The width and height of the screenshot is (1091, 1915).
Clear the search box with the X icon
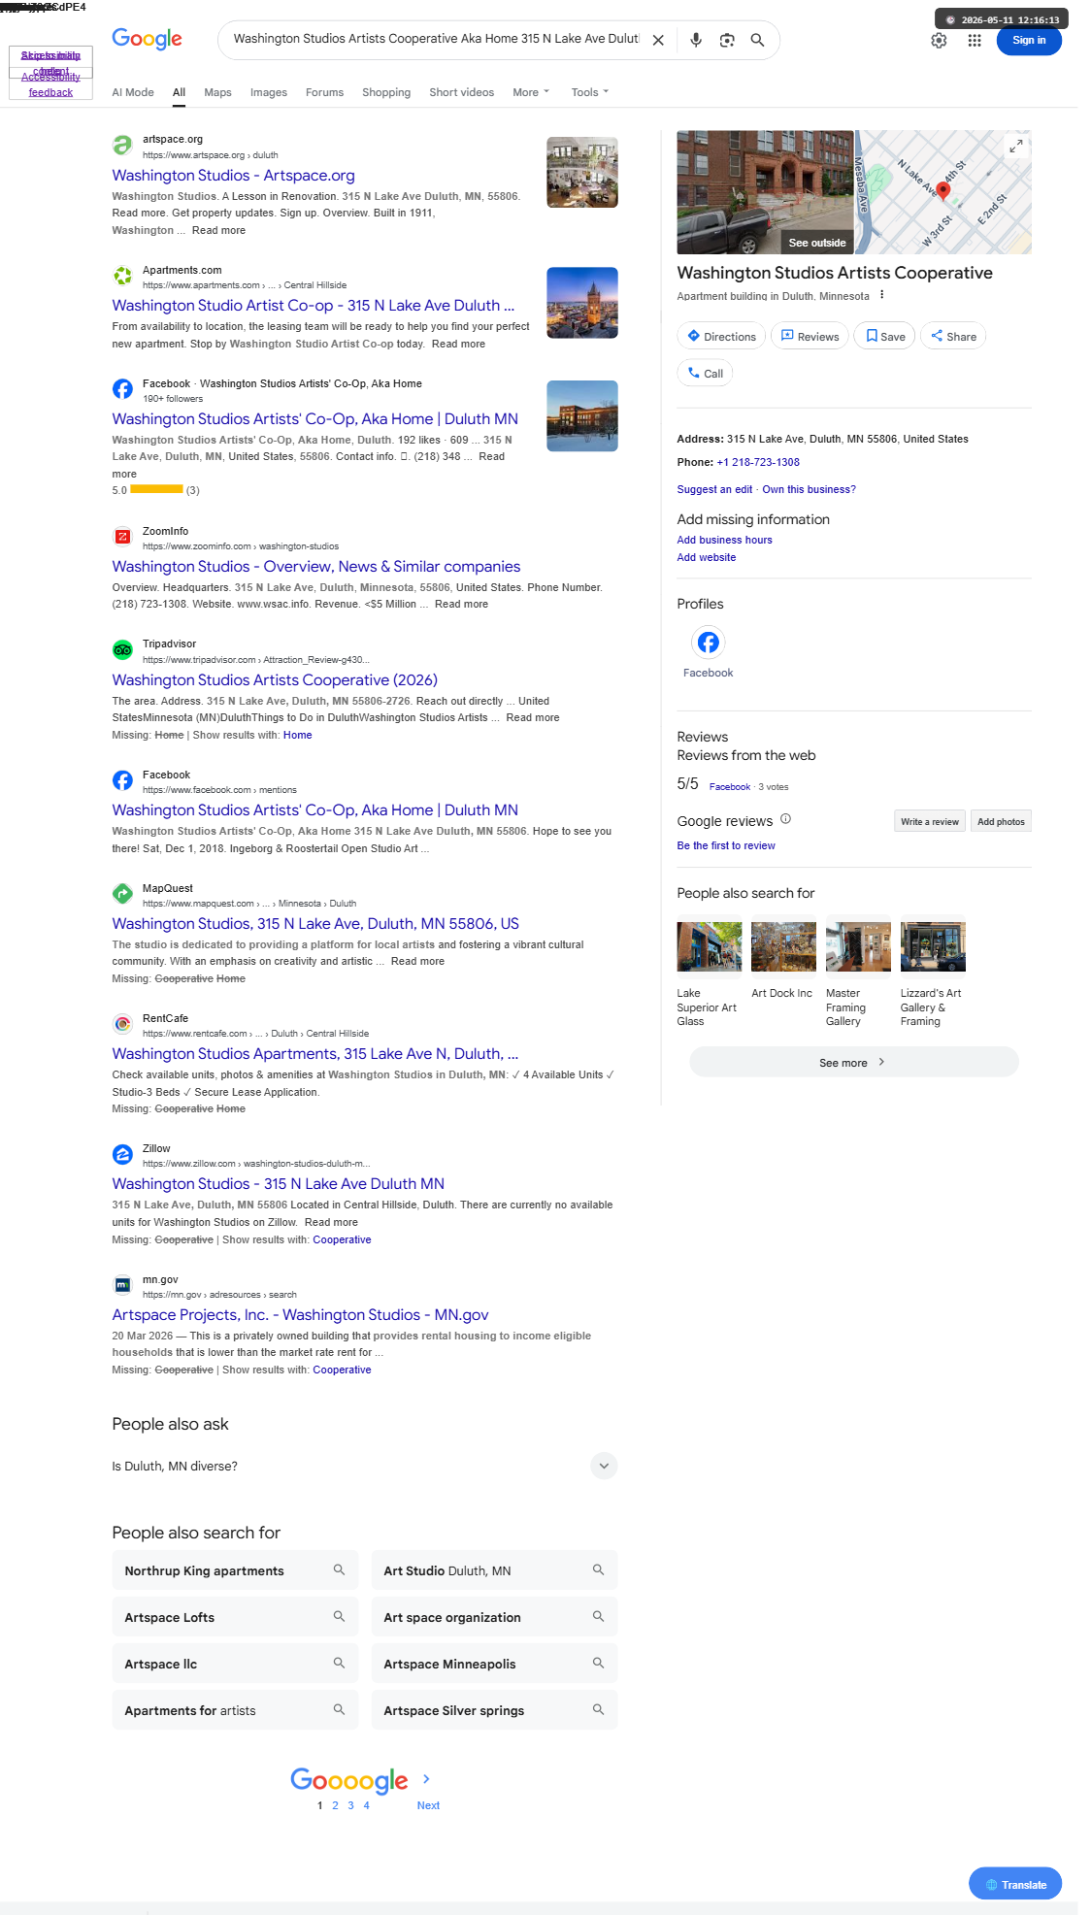click(658, 40)
